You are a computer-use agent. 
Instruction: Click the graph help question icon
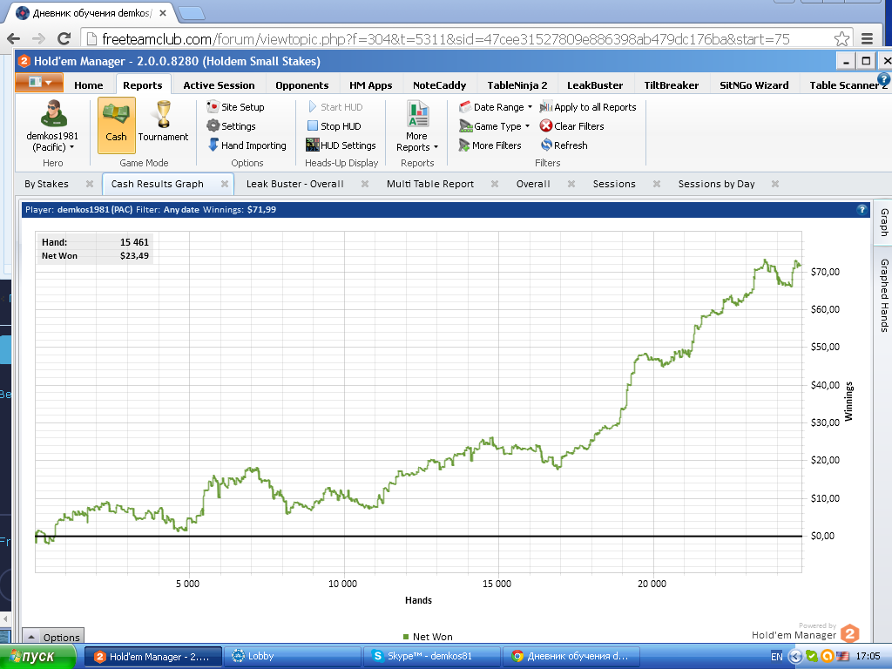(x=862, y=209)
